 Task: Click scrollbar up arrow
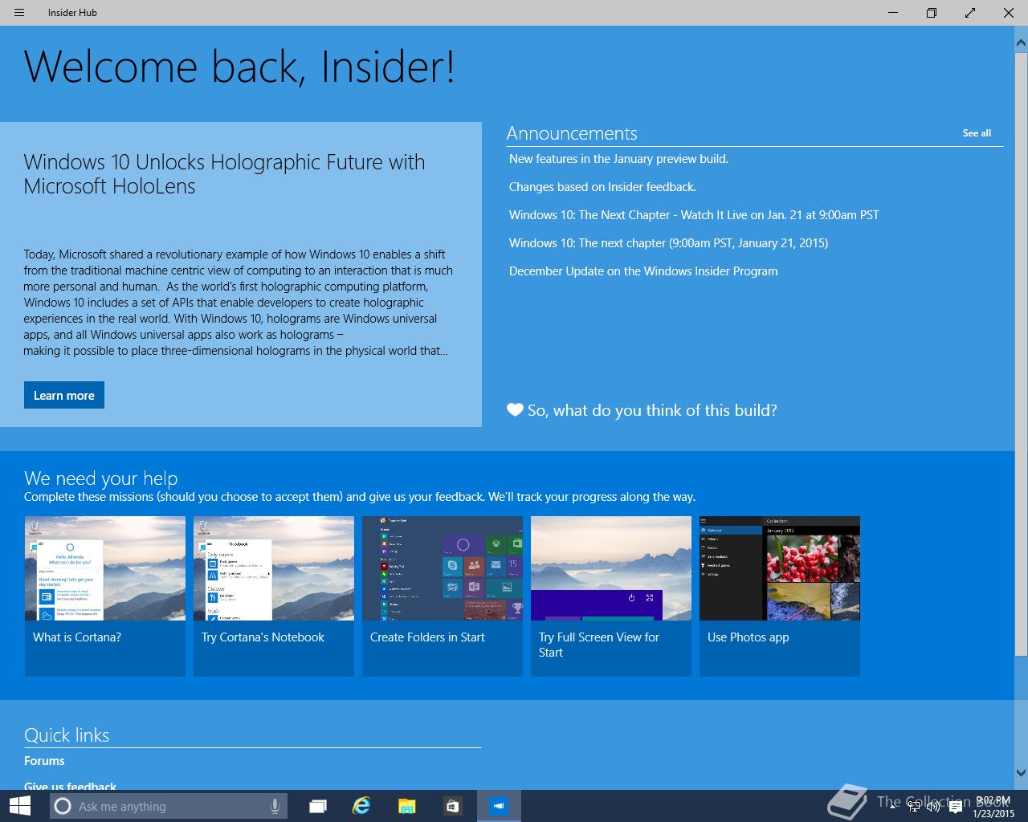point(1022,43)
